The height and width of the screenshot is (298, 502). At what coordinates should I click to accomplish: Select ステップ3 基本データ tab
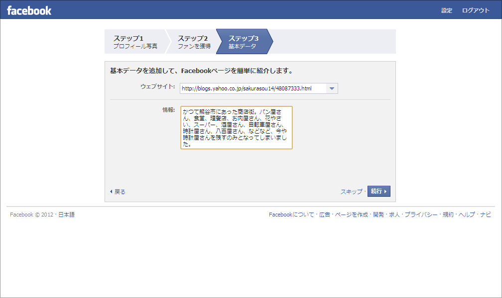(245, 42)
